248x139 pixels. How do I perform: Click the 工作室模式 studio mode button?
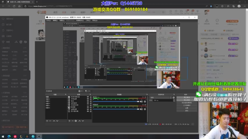click(187, 105)
